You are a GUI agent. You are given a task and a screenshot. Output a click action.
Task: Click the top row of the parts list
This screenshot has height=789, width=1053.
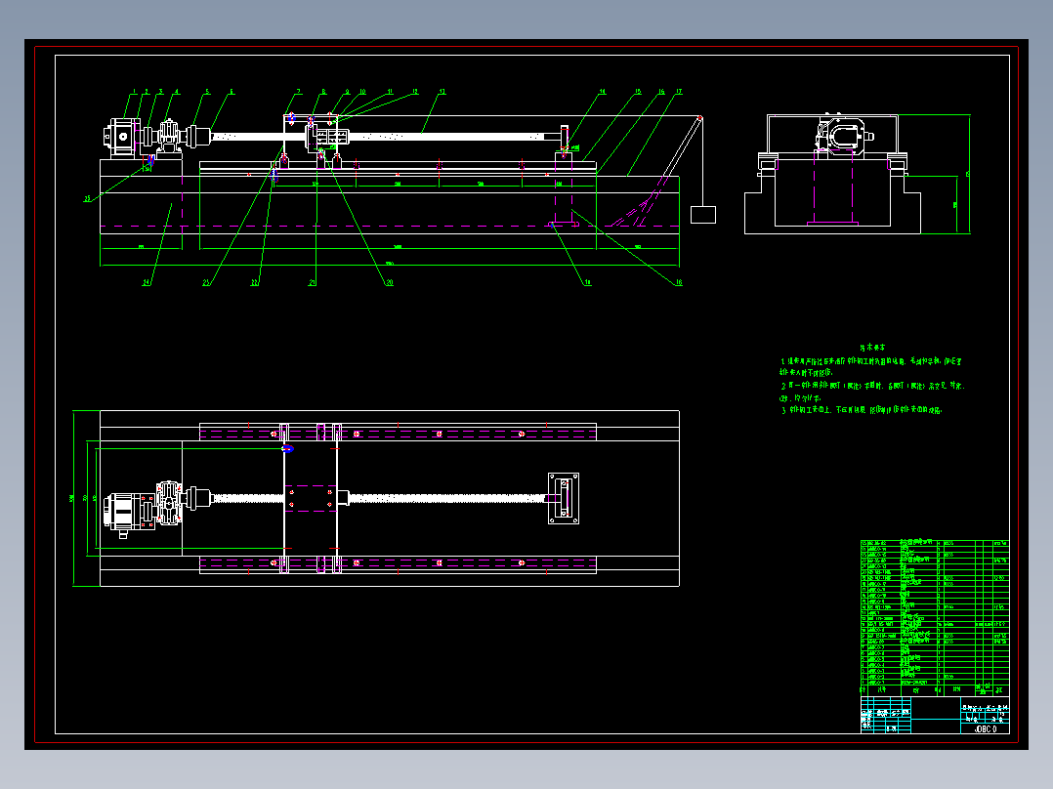[x=935, y=543]
